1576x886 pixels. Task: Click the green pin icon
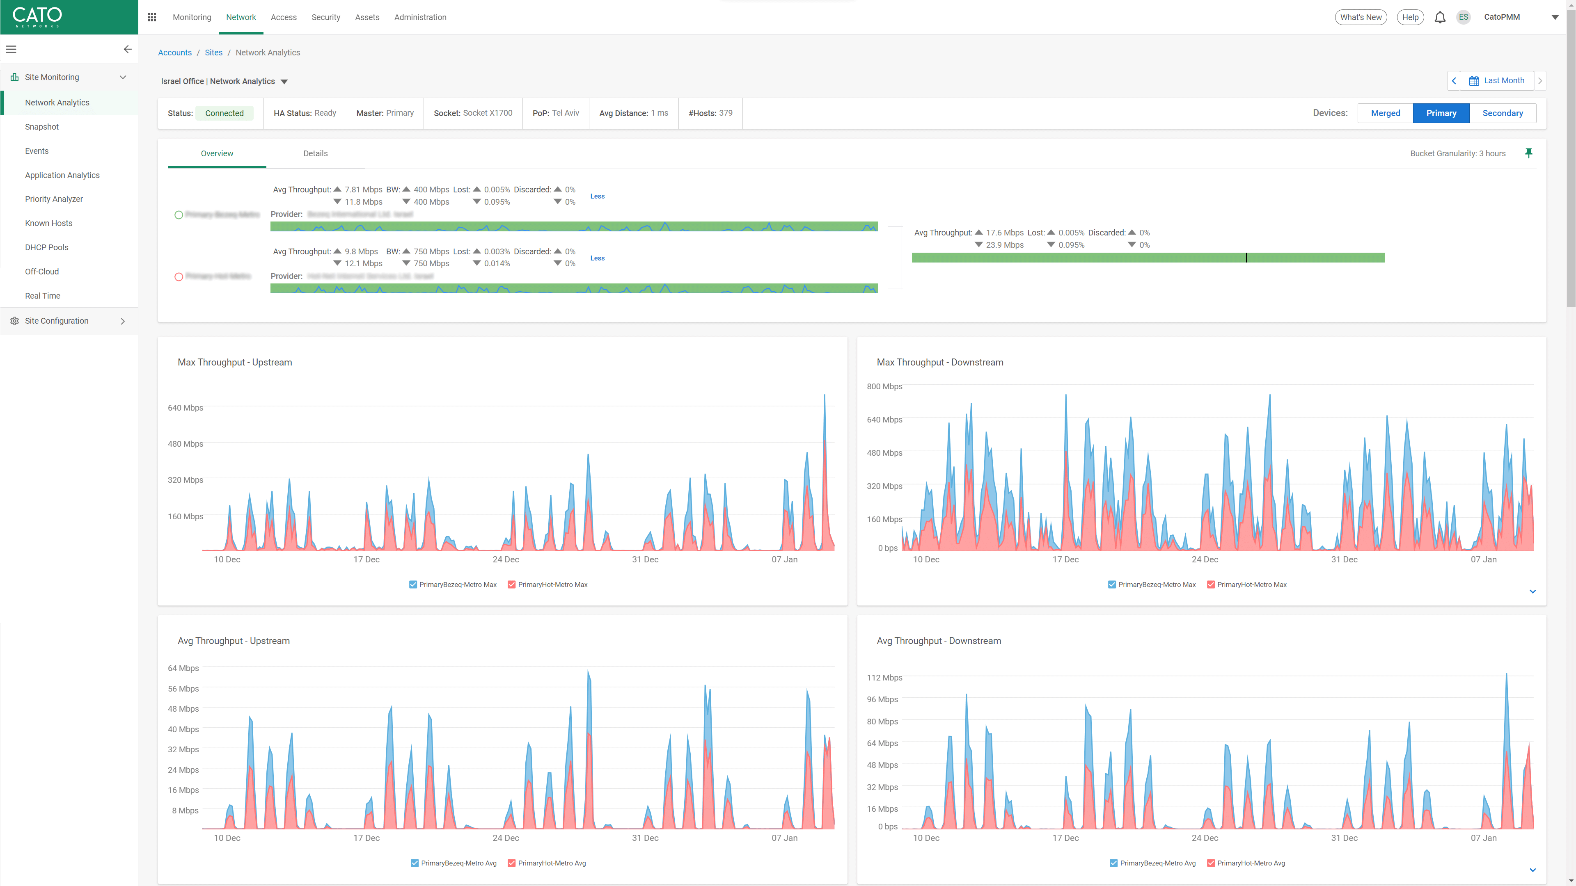[x=1528, y=153]
